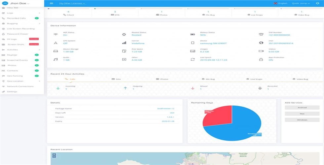Click the Rooted Status android icon
This screenshot has width=324, height=165.
[x=124, y=34]
